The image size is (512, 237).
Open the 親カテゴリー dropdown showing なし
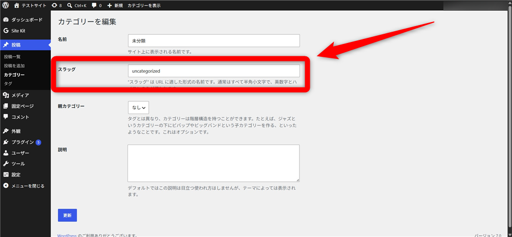[x=138, y=107]
